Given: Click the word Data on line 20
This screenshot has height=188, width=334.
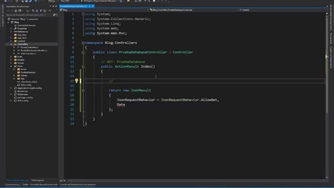Looking at the screenshot, I should click(x=121, y=104).
